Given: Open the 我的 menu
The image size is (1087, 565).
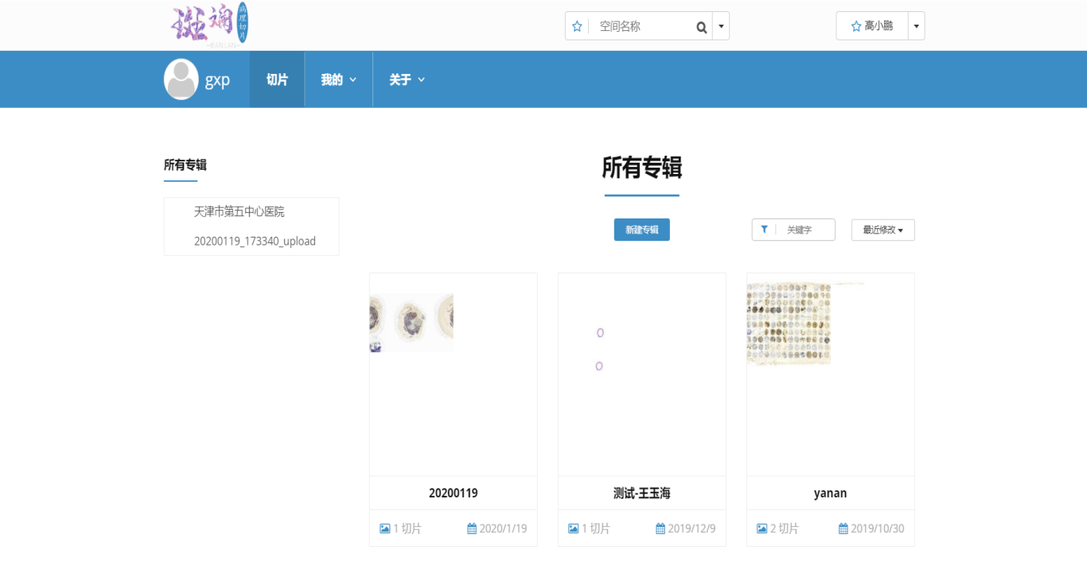Looking at the screenshot, I should (338, 79).
